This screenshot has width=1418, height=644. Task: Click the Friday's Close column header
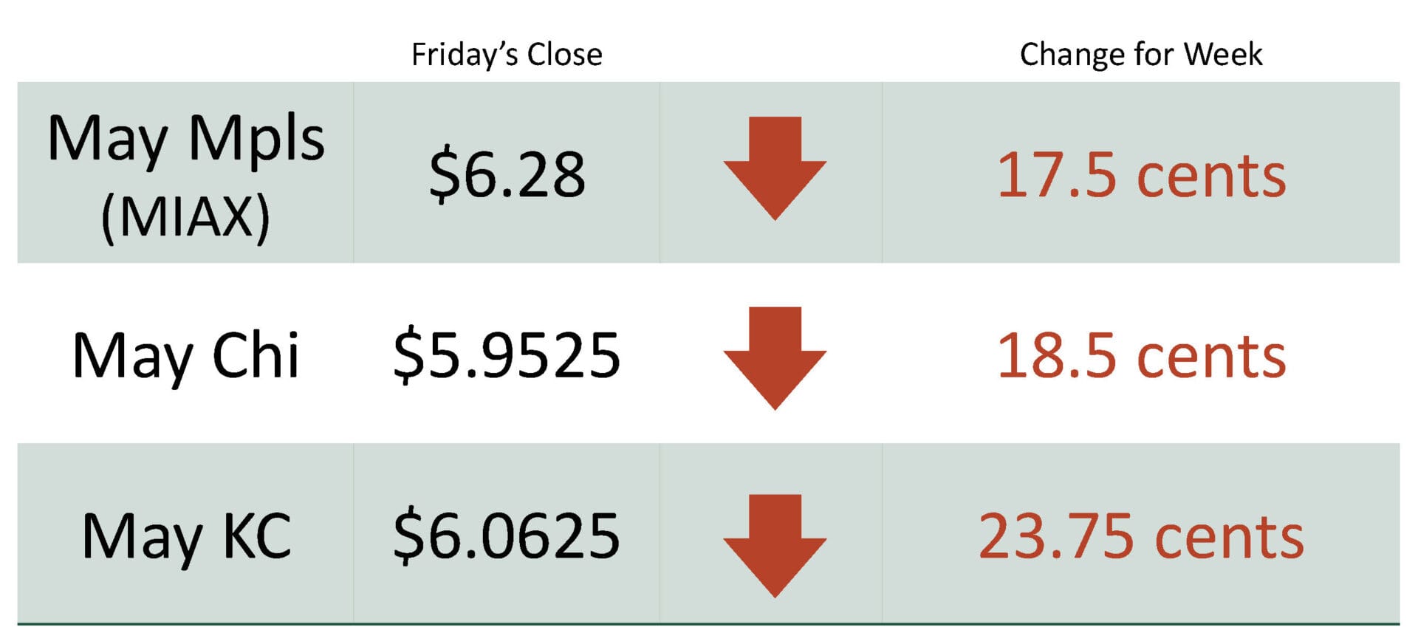click(507, 55)
